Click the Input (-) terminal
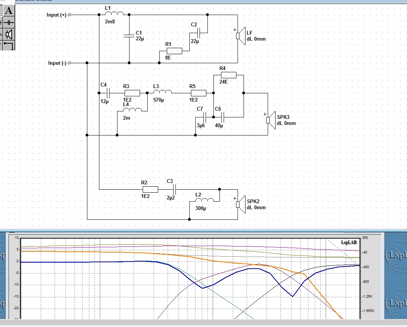Screen dimensions: 407x327 tap(69, 63)
